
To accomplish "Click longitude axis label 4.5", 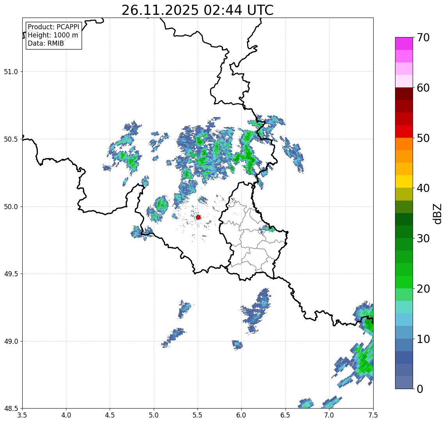I will (x=110, y=415).
